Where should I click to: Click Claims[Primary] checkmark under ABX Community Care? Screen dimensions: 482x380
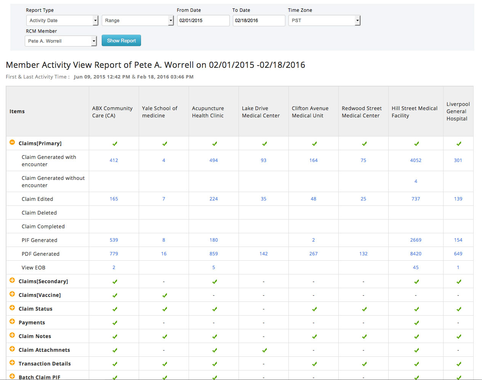coord(115,144)
